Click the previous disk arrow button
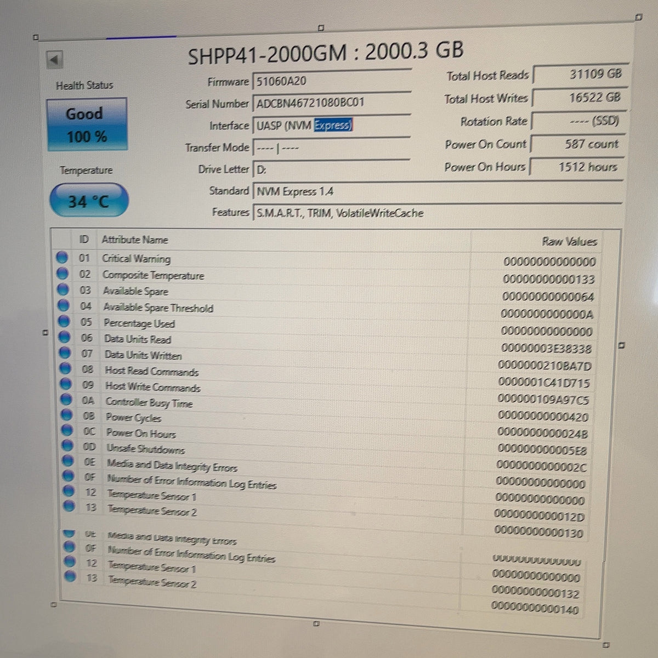 [x=55, y=59]
